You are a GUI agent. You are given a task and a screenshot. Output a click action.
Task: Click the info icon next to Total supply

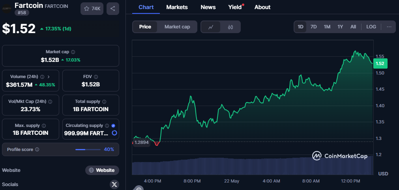tap(104, 102)
